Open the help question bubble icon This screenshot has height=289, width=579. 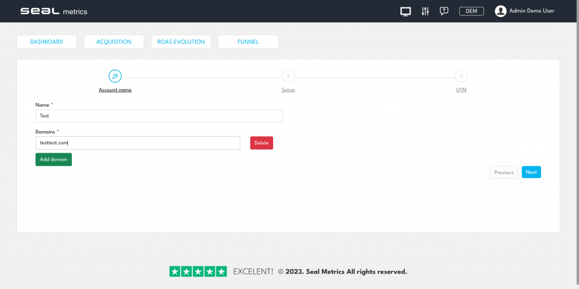(444, 11)
